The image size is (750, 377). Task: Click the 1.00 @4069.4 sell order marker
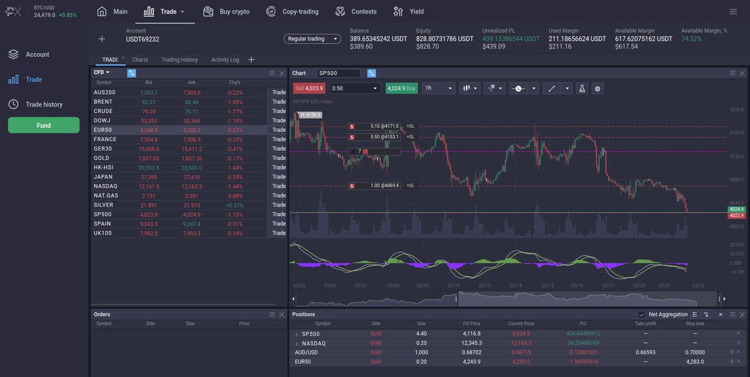[x=374, y=185]
